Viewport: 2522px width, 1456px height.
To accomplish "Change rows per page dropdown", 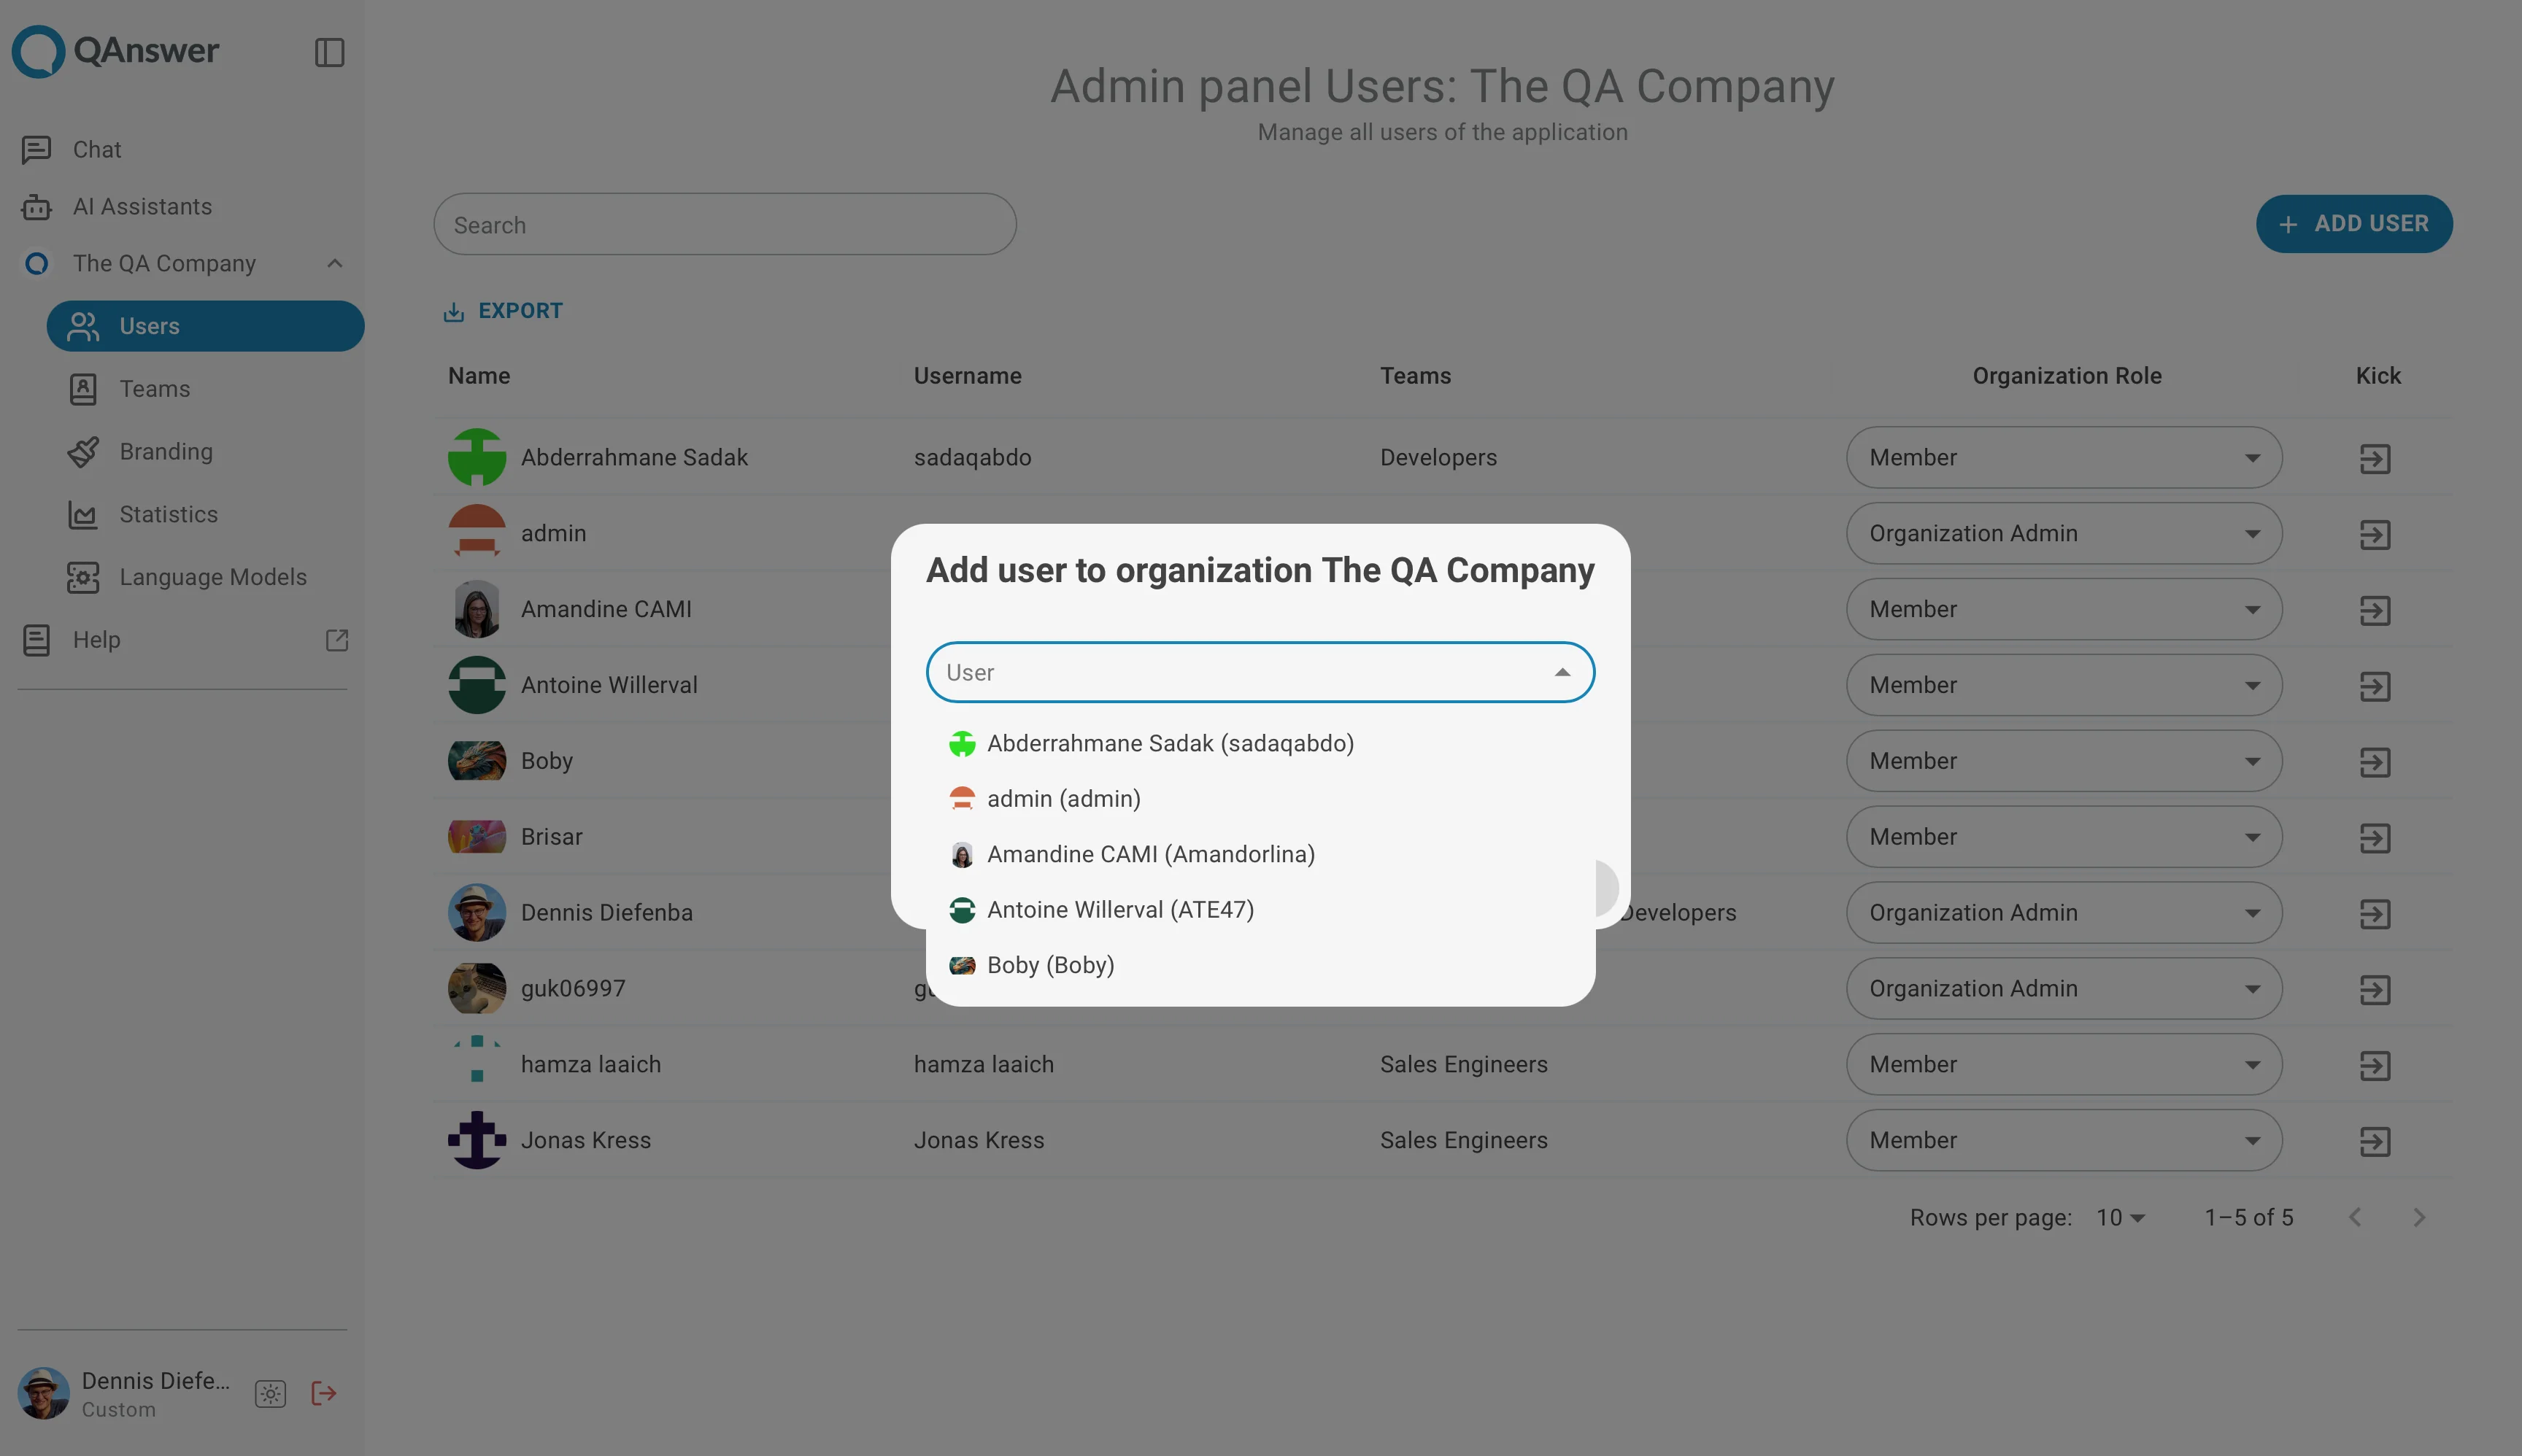I will [x=2120, y=1217].
